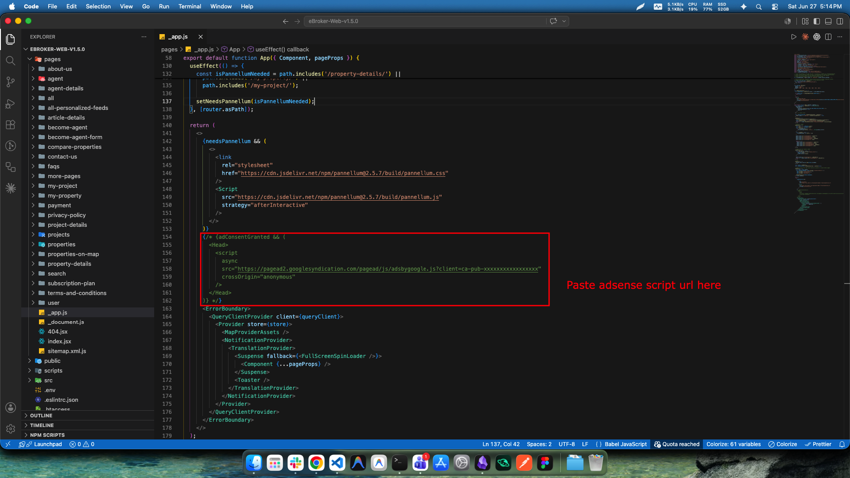Open the Explorer view in activity bar
This screenshot has height=478, width=850.
click(x=11, y=39)
